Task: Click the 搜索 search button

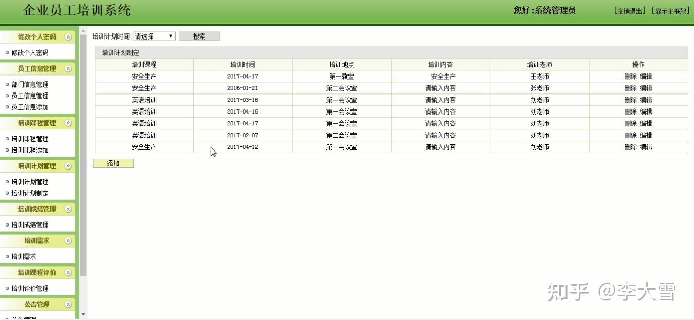Action: coord(199,36)
